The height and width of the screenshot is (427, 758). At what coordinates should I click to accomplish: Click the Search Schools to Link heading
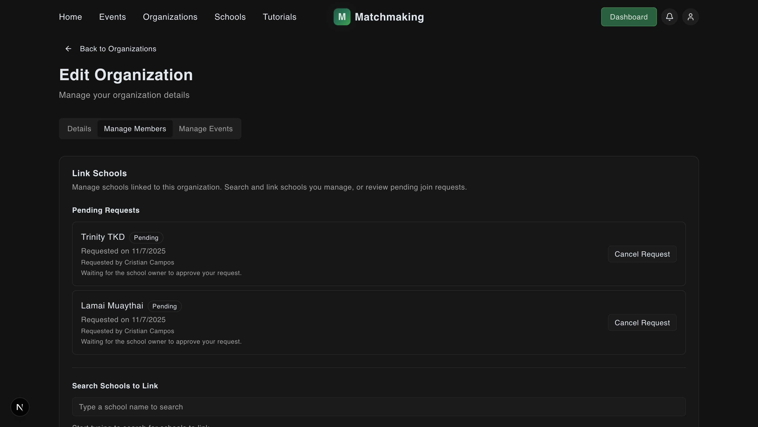[x=115, y=386]
